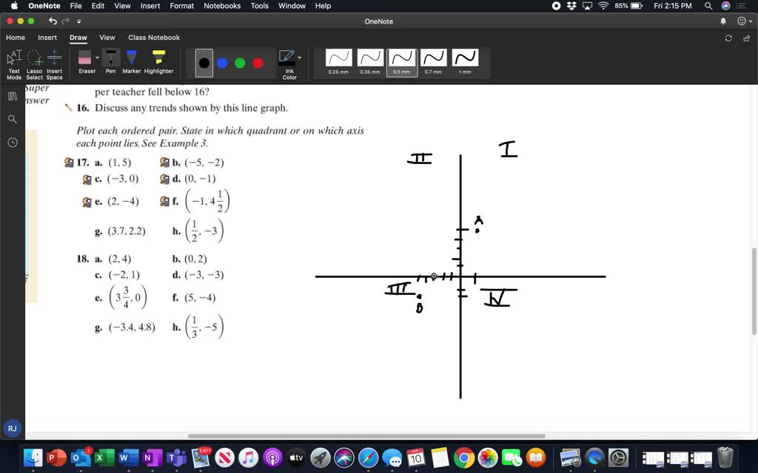Activate the Lasso Select tool
This screenshot has height=473, width=758.
[34, 61]
